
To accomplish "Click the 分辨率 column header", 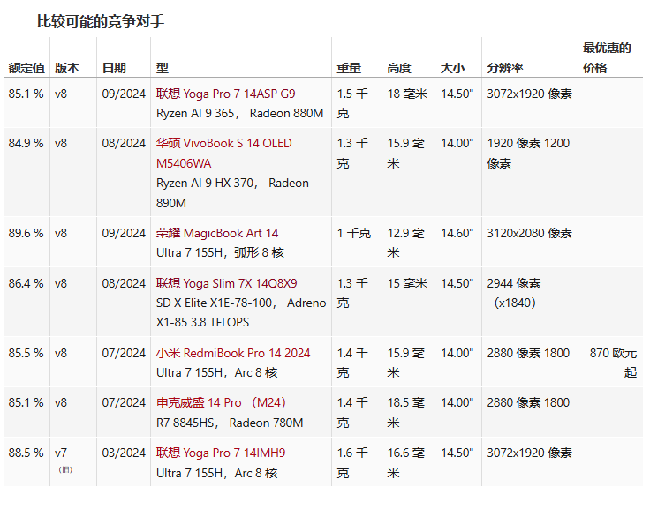I will coord(505,68).
